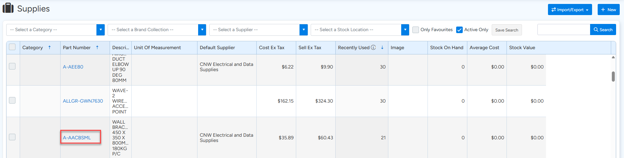The width and height of the screenshot is (624, 158).
Task: Click the Save Search button
Action: click(507, 30)
